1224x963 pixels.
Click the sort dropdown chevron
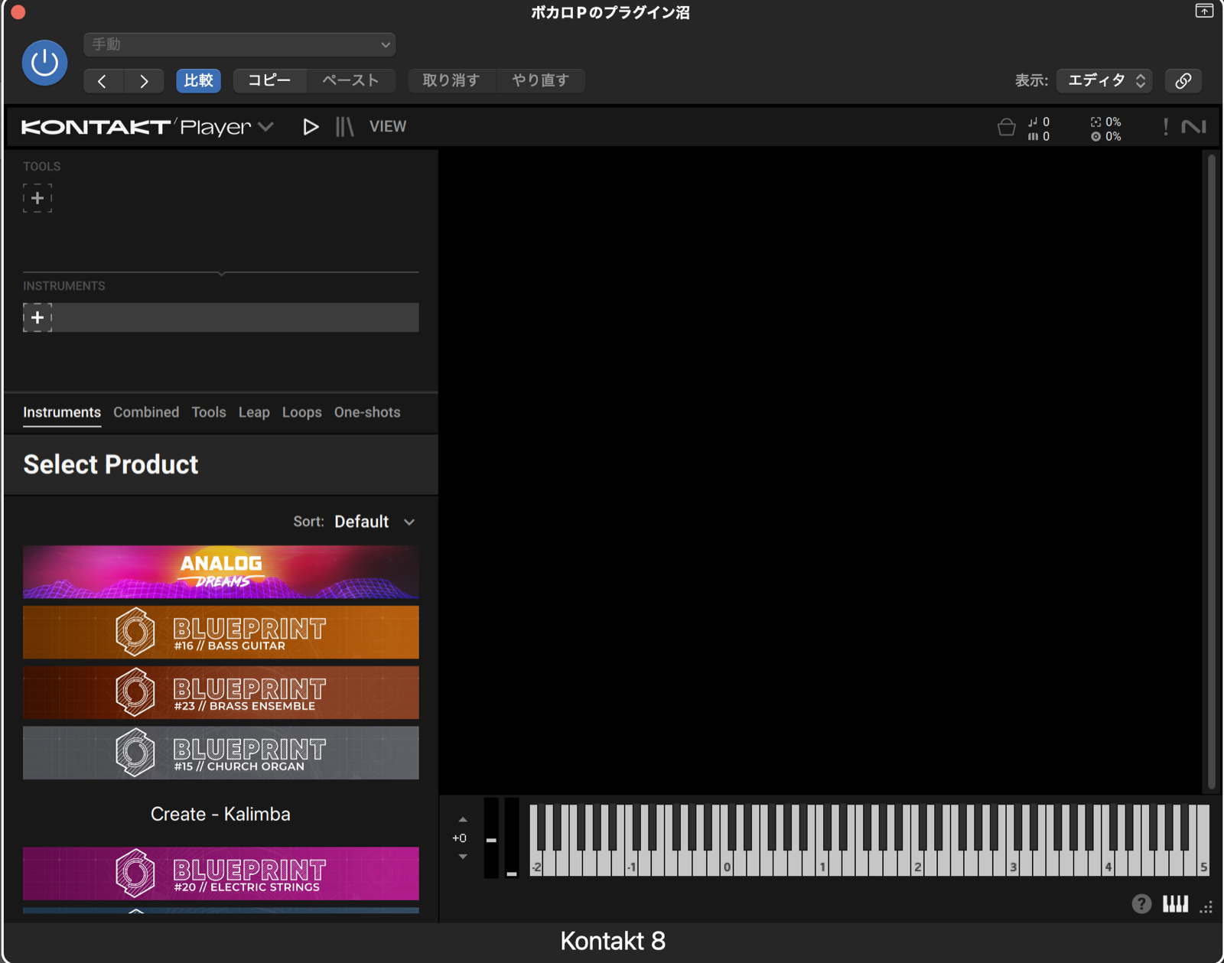[409, 522]
